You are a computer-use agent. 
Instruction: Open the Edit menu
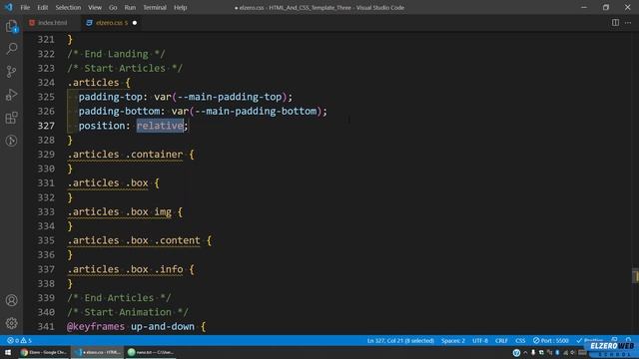point(42,7)
